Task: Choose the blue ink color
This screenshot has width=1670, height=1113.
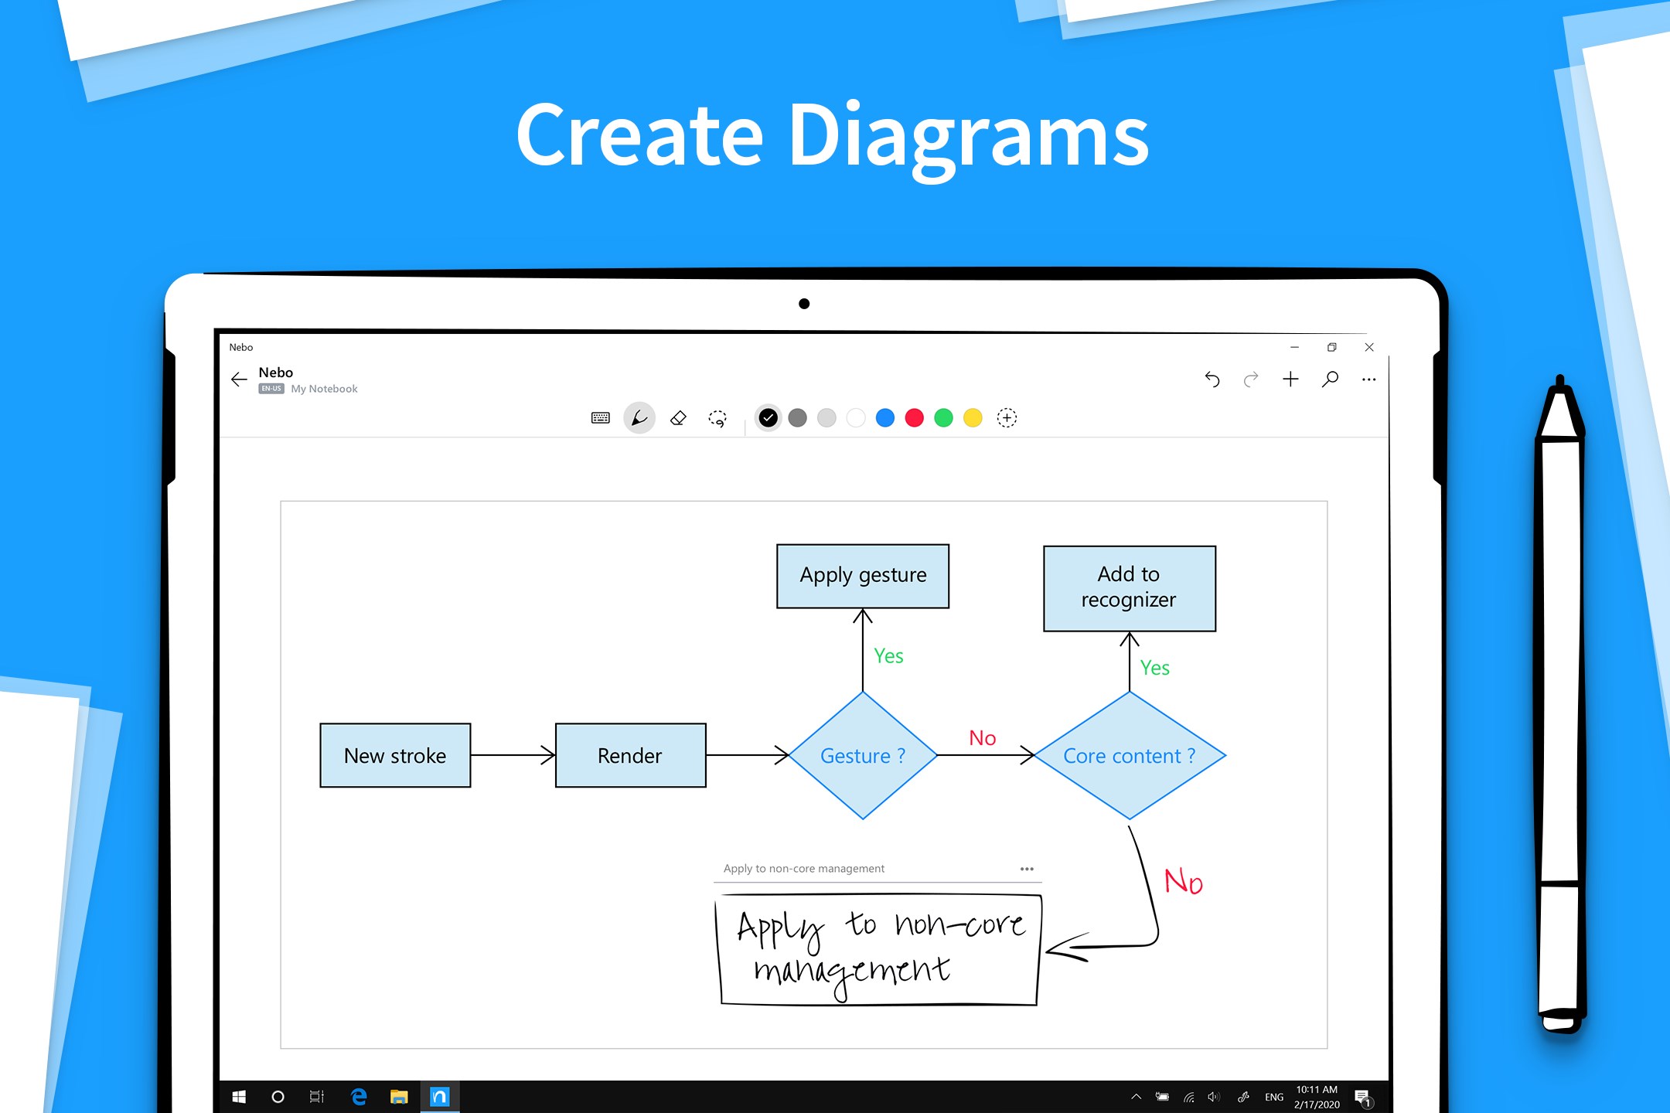Action: (x=885, y=418)
